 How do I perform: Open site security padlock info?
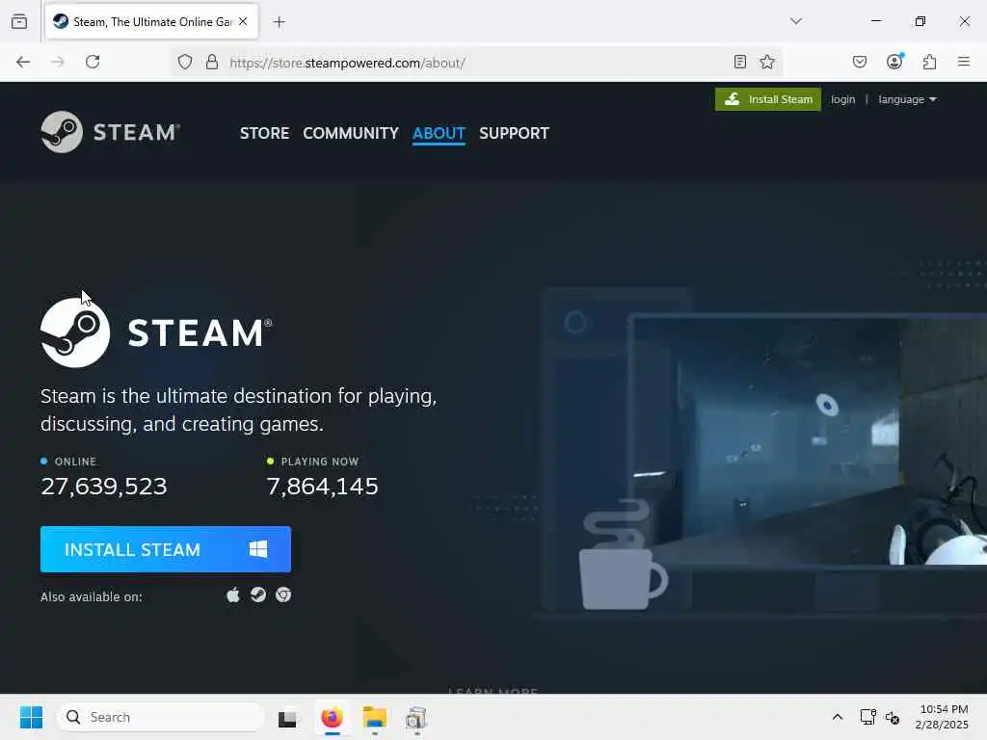coord(212,63)
